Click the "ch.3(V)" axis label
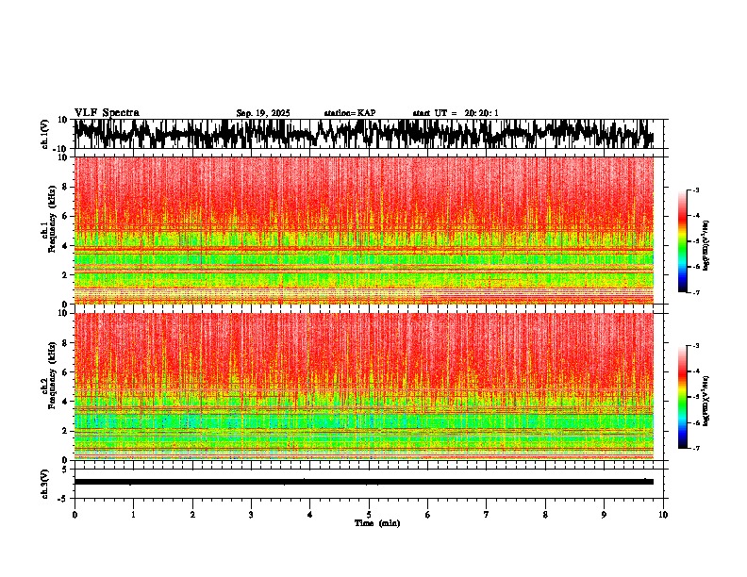The height and width of the screenshot is (577, 747). coord(45,485)
